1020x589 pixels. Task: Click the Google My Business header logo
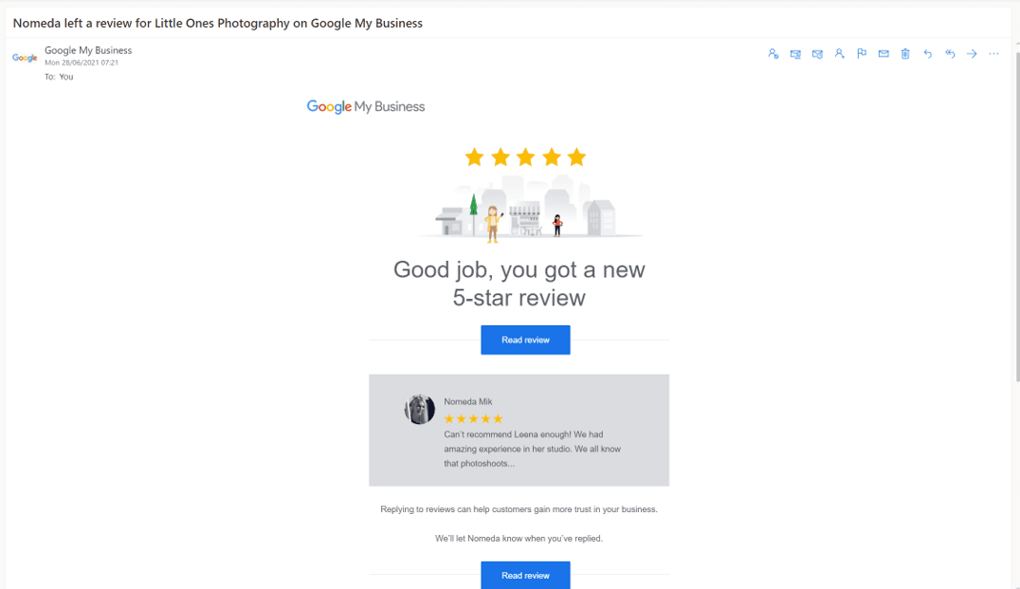(366, 107)
